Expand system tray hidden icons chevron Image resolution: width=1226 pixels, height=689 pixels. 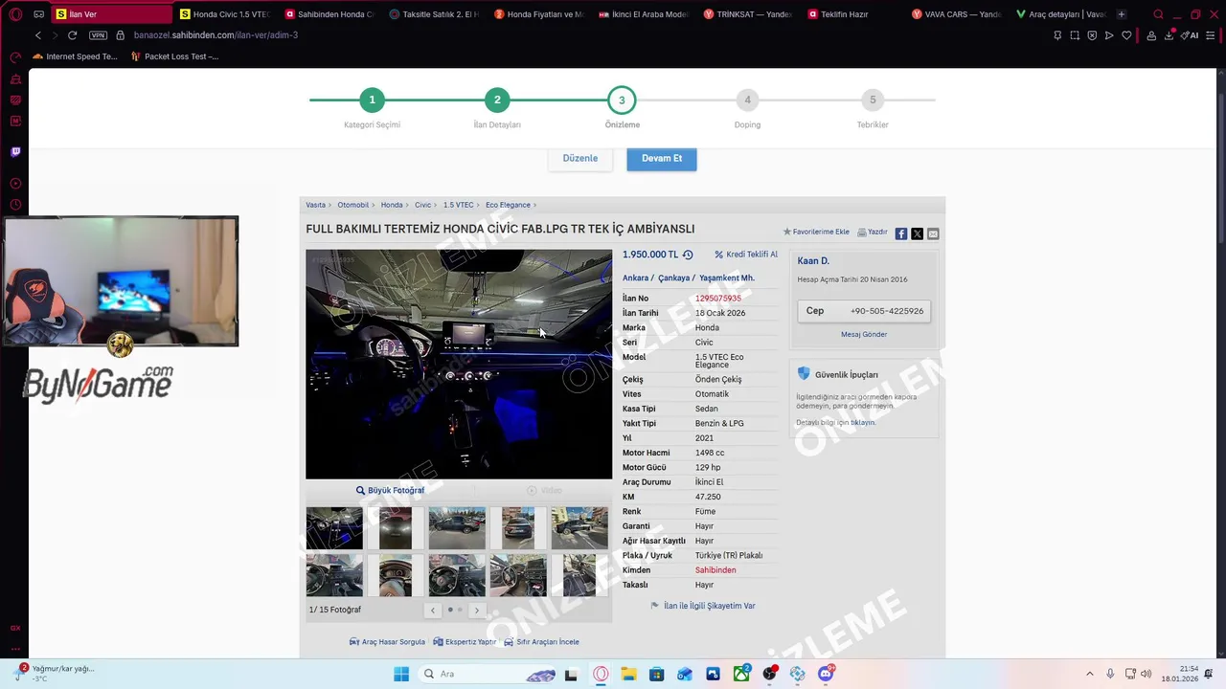[x=1089, y=674]
